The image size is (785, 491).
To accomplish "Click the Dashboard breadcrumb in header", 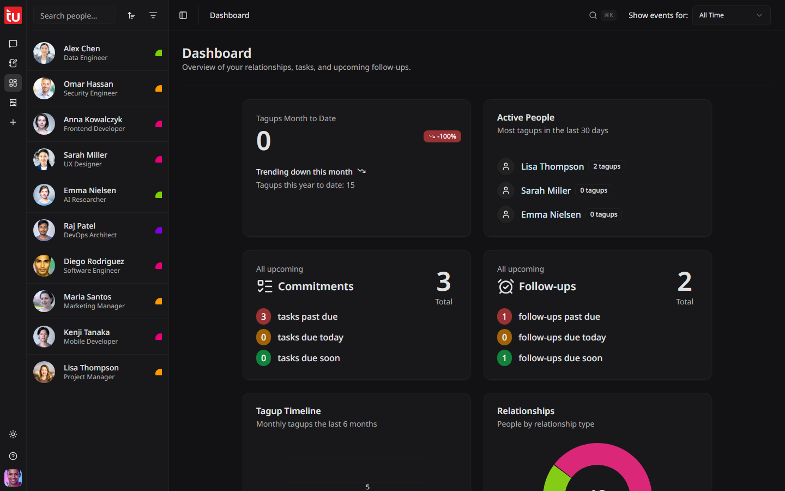I will [230, 15].
